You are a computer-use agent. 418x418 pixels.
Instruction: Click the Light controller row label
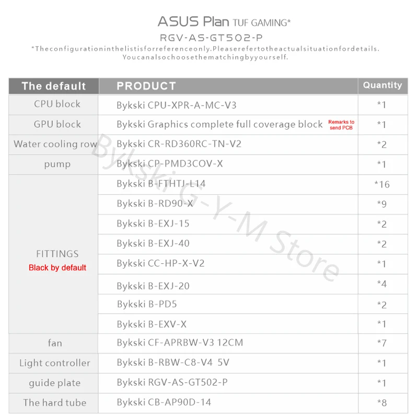pos(54,363)
